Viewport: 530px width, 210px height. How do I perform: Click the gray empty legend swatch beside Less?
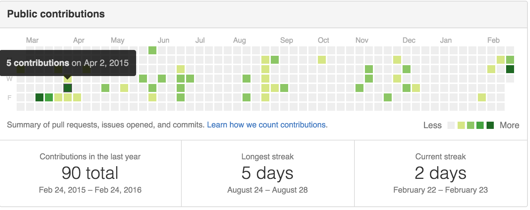(x=451, y=126)
